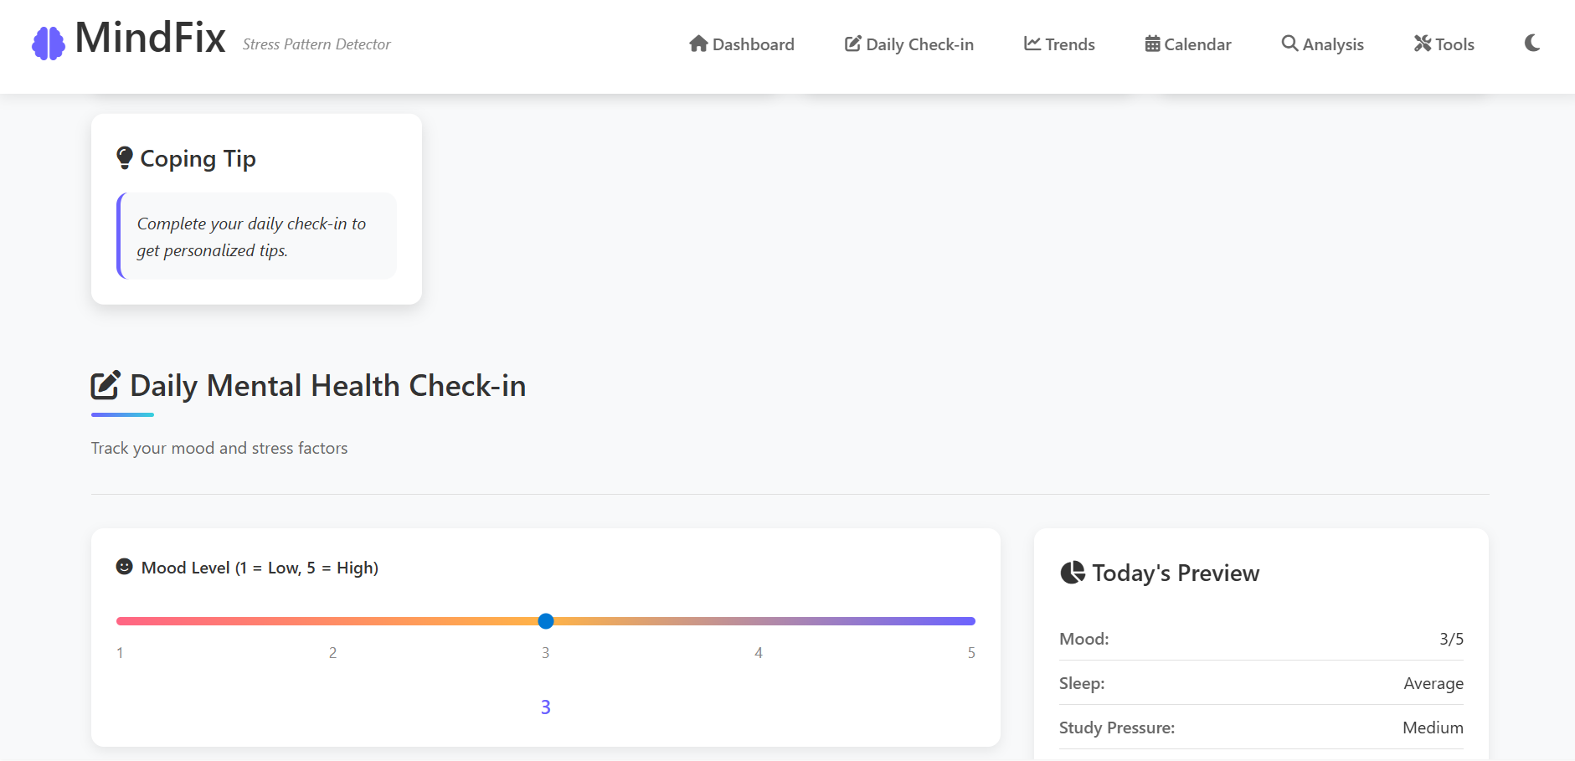Click the Dashboard house icon

tap(698, 44)
